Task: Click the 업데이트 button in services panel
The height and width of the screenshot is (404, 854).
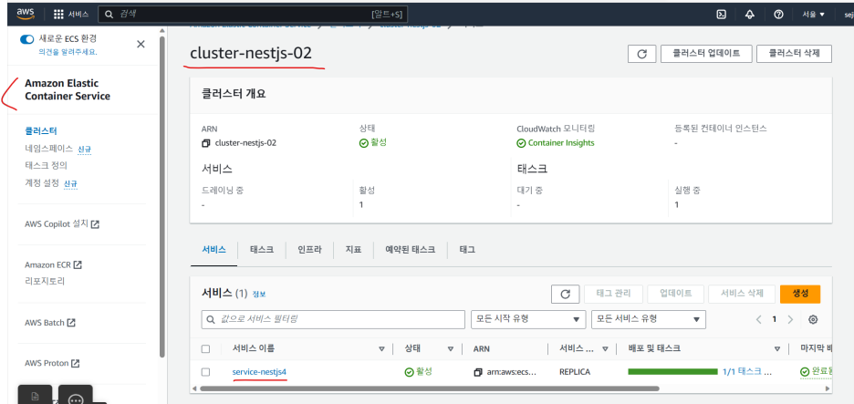Action: coord(676,294)
